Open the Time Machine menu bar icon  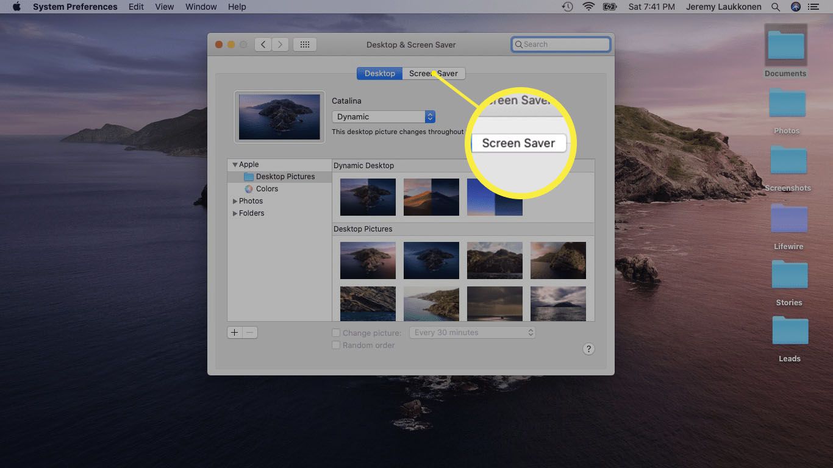point(567,7)
